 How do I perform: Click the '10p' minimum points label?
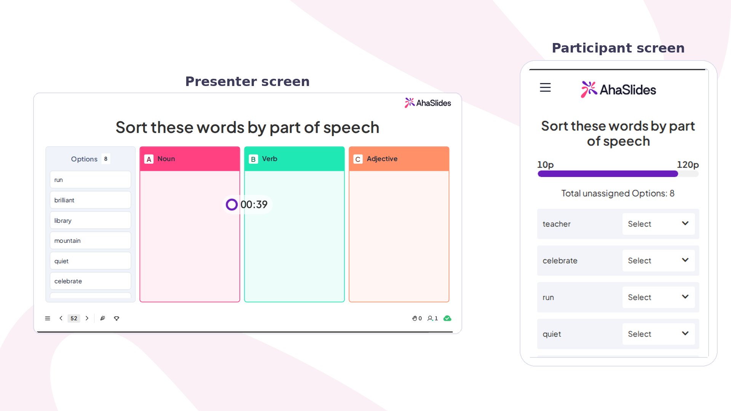tap(545, 165)
